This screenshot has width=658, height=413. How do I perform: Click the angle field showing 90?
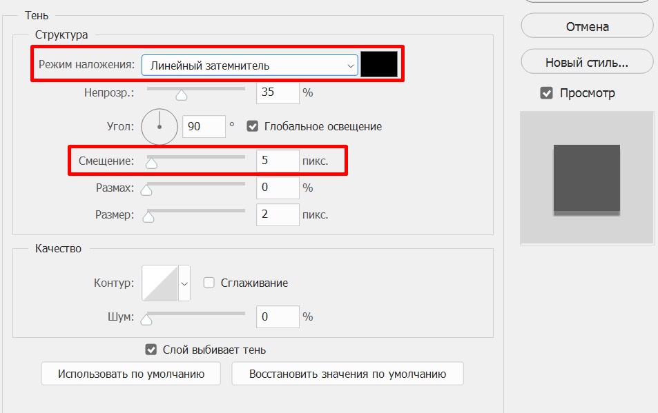coord(204,126)
